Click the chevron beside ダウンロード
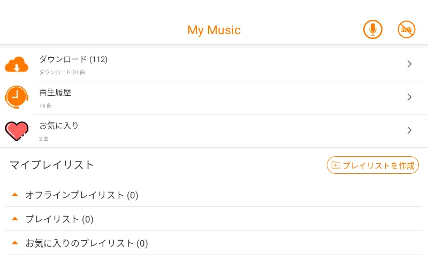The width and height of the screenshot is (428, 261). click(409, 64)
